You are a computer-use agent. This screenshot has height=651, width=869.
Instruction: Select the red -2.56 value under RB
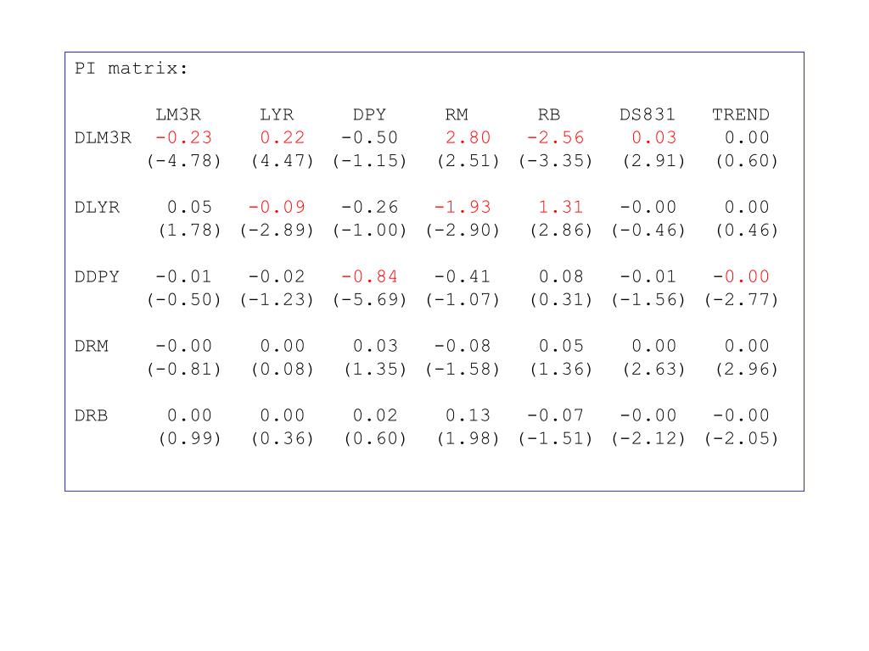(x=555, y=138)
